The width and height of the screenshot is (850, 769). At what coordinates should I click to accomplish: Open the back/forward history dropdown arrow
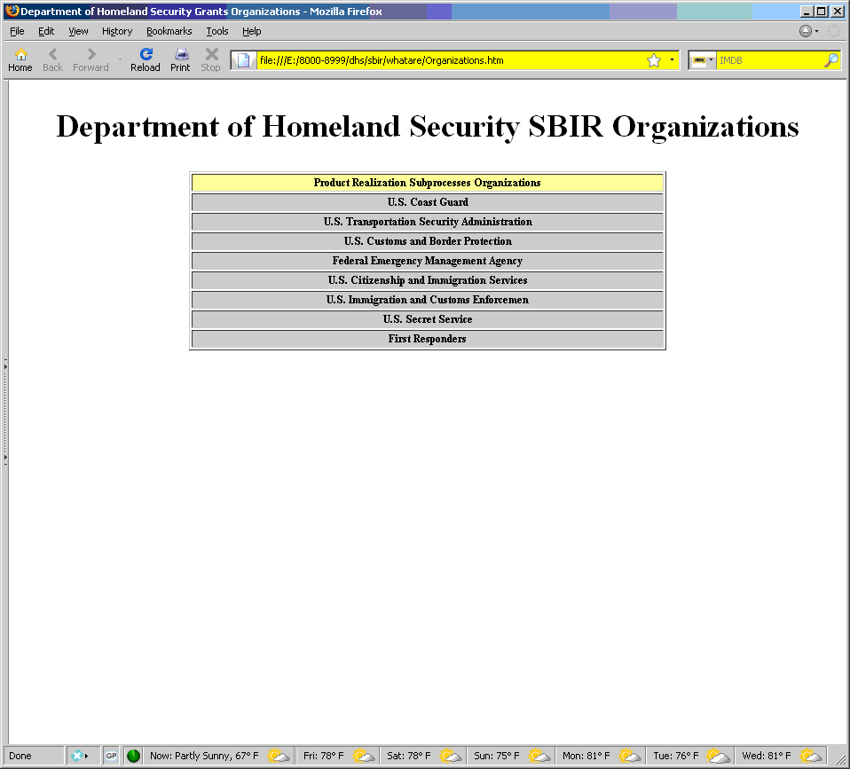click(120, 59)
